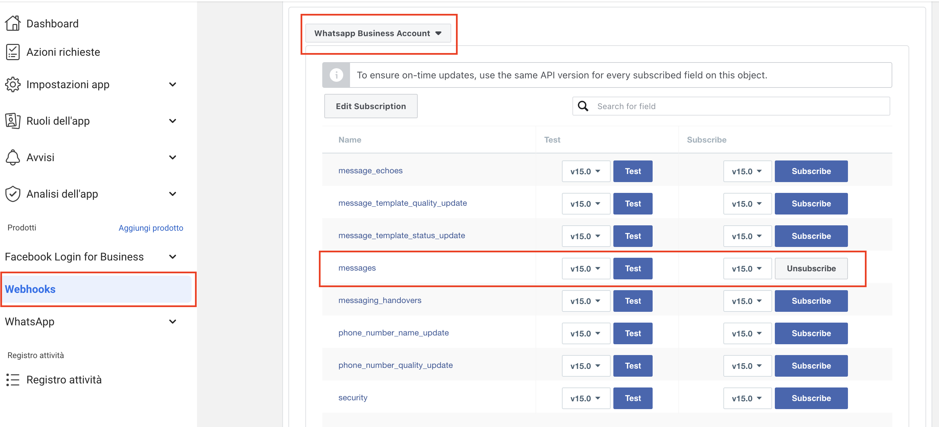This screenshot has height=427, width=939.
Task: Click the Dashboard house icon
Action: 13,23
